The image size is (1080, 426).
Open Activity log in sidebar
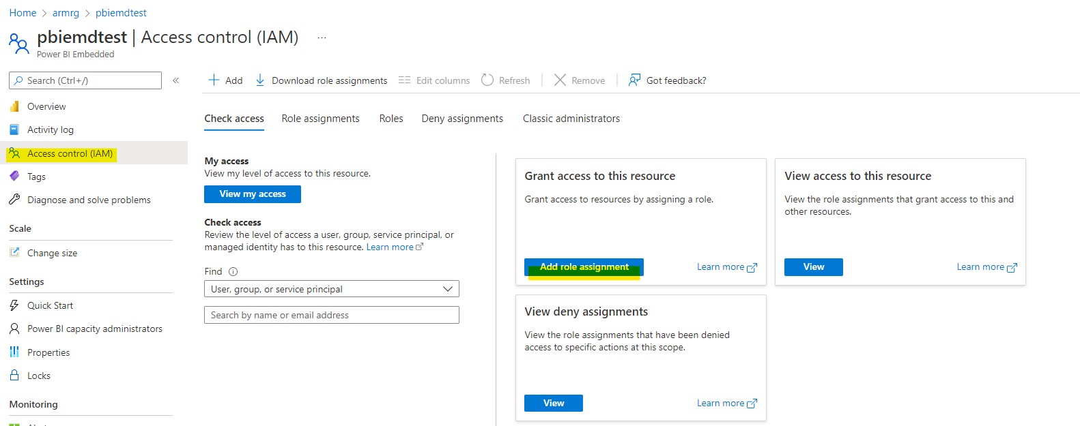[51, 130]
